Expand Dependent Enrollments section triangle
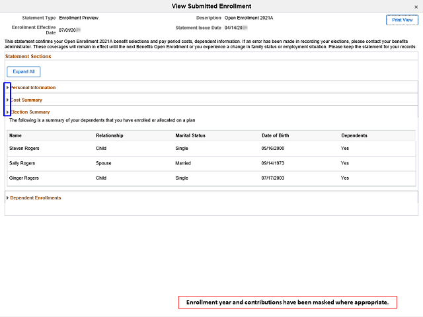The height and width of the screenshot is (317, 423). tap(7, 198)
